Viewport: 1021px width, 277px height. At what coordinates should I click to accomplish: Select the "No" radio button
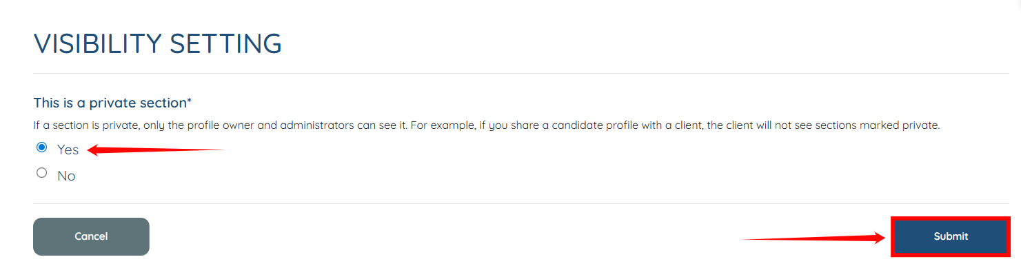[x=41, y=174]
